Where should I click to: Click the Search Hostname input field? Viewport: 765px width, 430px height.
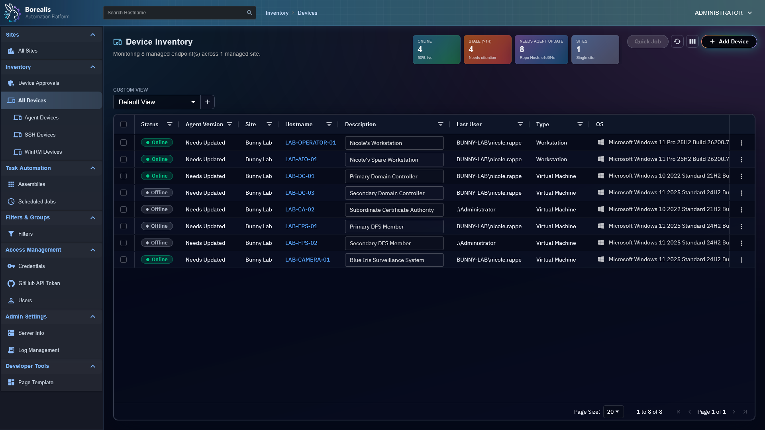pos(175,13)
